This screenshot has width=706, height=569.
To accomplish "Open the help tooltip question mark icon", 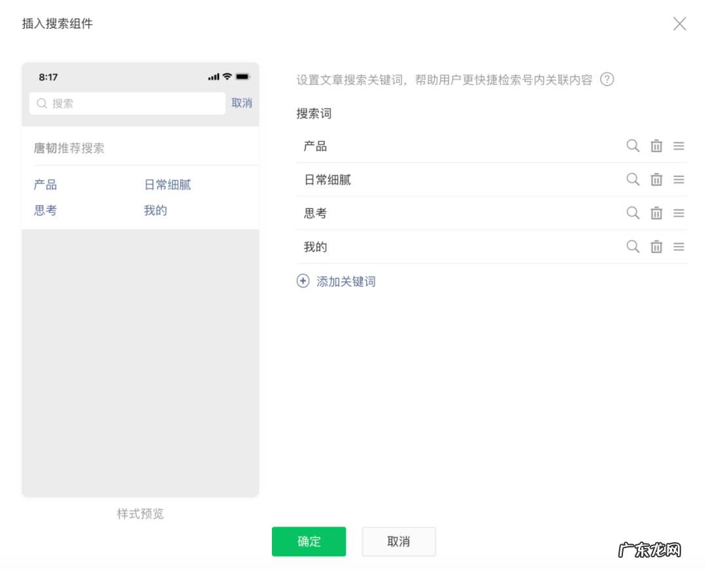I will point(607,80).
